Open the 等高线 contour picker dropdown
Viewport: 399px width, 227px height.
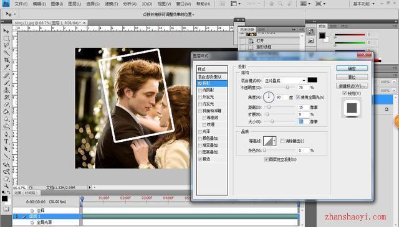tap(274, 141)
